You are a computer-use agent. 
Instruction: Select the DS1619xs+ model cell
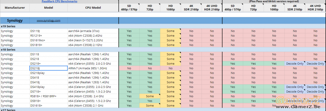tap(48, 40)
